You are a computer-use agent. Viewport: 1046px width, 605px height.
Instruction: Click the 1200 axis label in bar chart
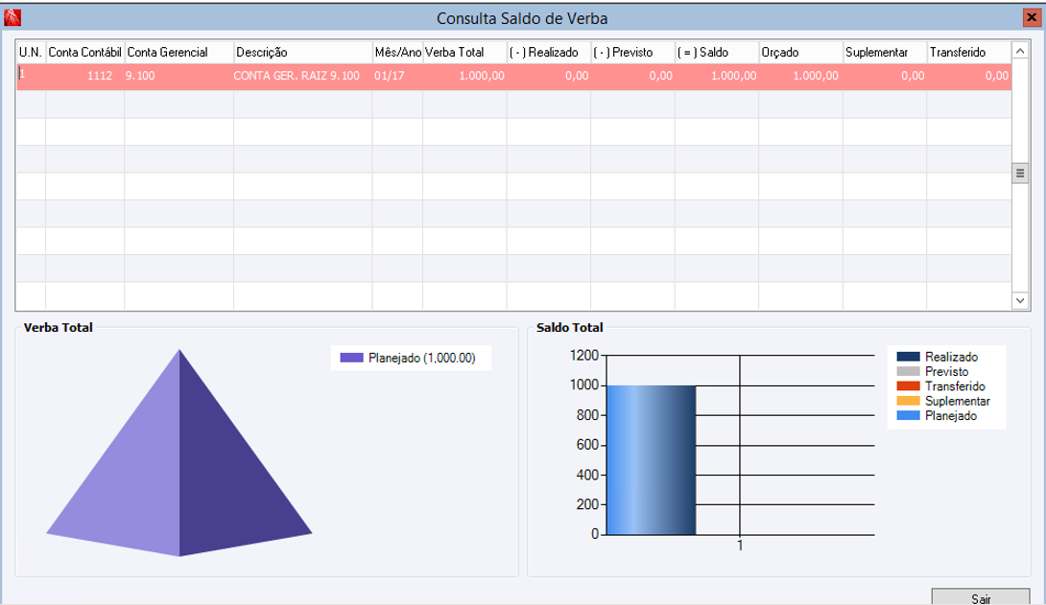584,356
